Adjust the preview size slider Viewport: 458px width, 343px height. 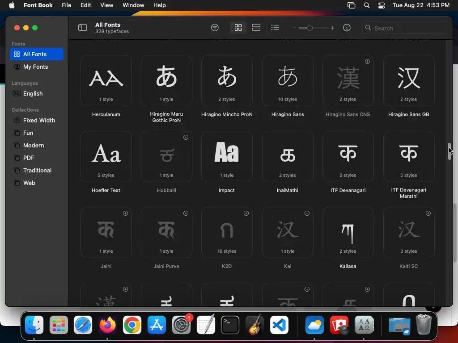(x=310, y=28)
